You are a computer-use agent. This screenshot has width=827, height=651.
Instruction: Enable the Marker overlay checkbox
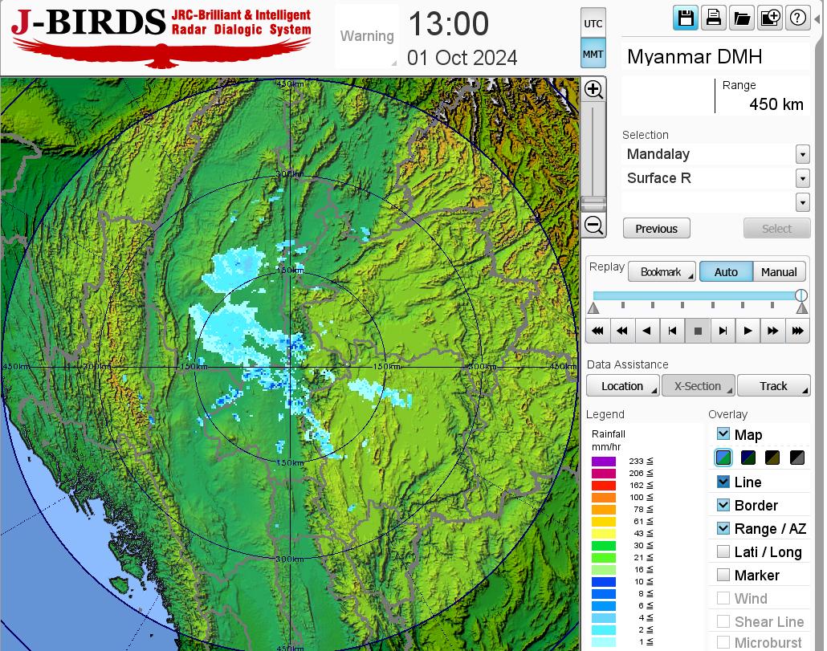pos(723,575)
